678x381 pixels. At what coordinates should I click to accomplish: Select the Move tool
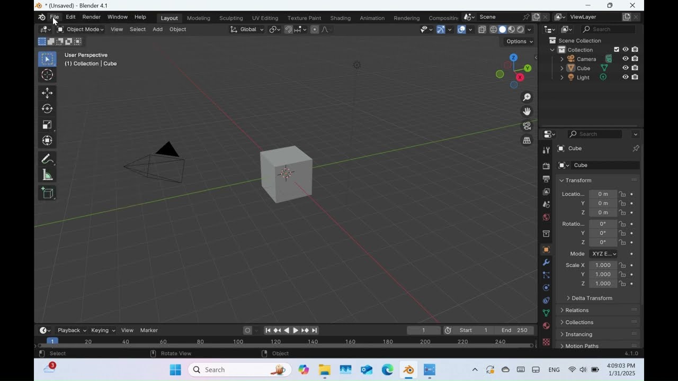click(x=47, y=93)
